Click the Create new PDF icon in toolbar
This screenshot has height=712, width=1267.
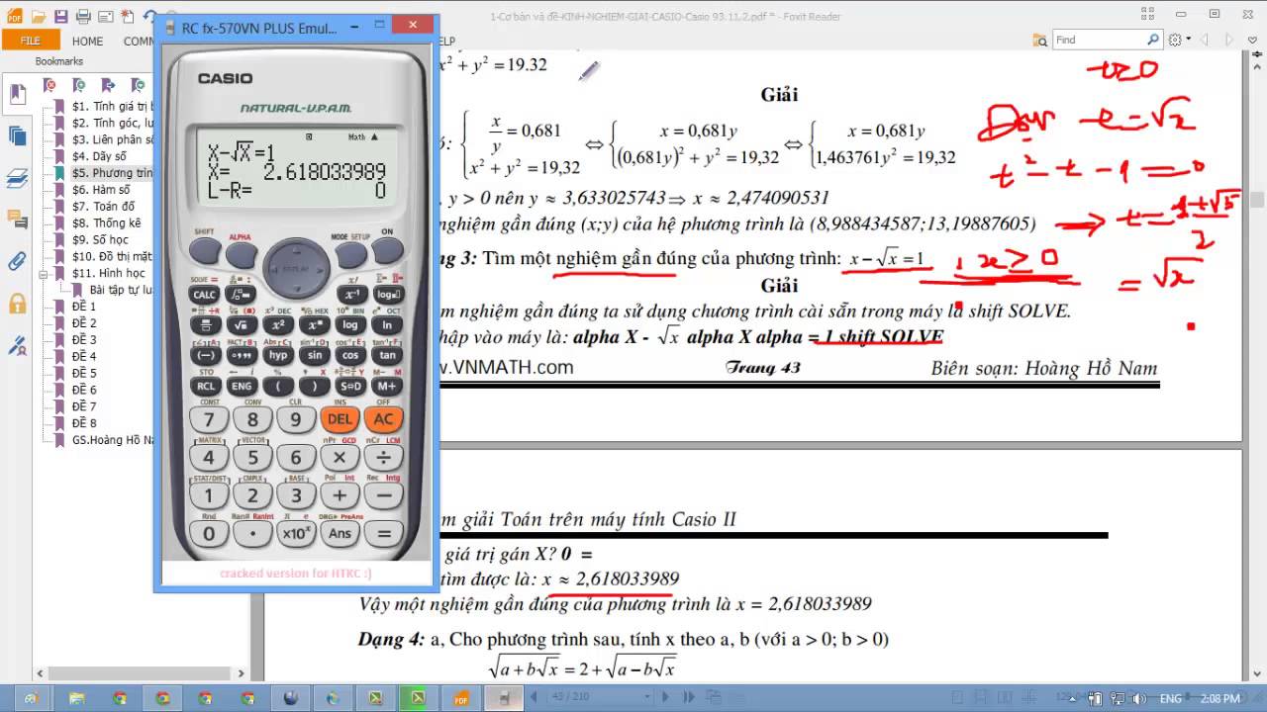[128, 16]
